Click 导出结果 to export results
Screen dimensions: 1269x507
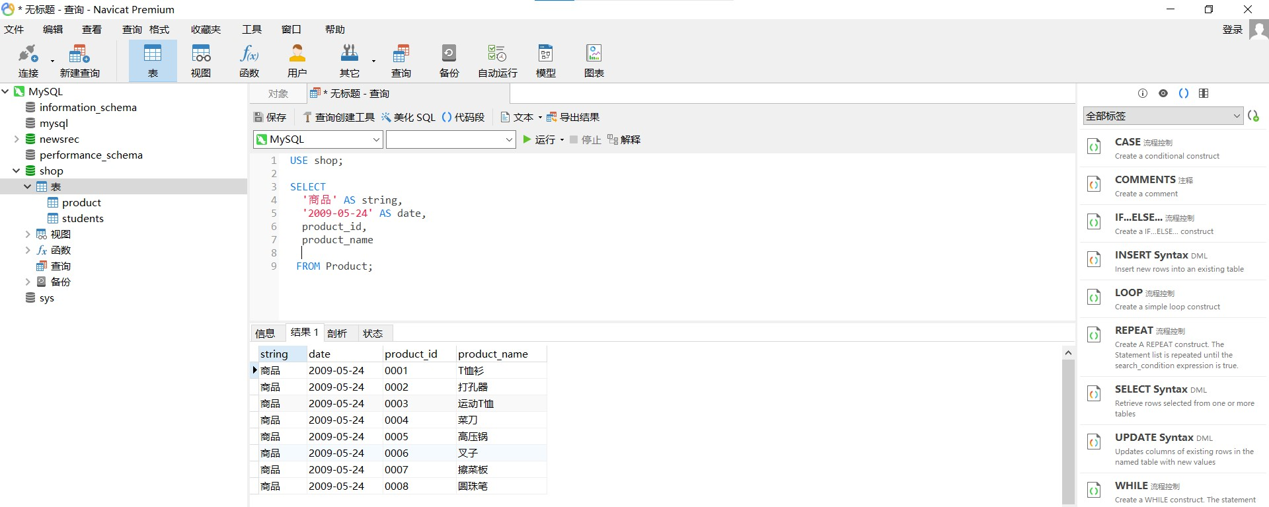tap(572, 117)
